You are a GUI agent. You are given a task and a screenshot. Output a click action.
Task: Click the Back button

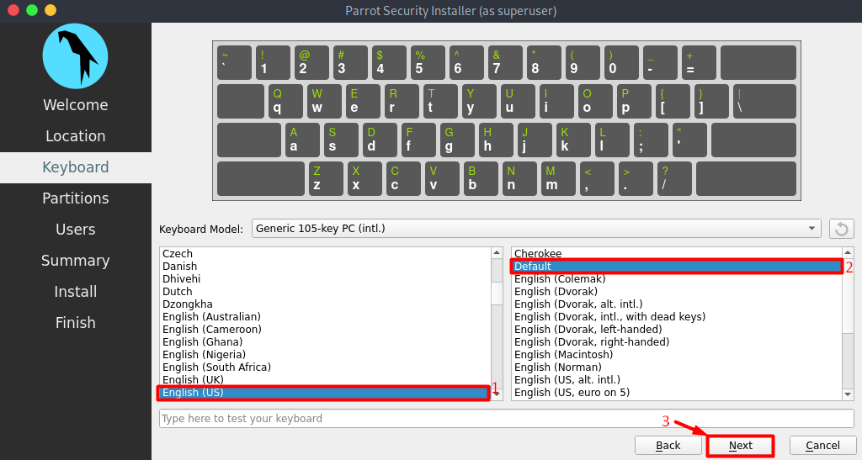point(668,446)
